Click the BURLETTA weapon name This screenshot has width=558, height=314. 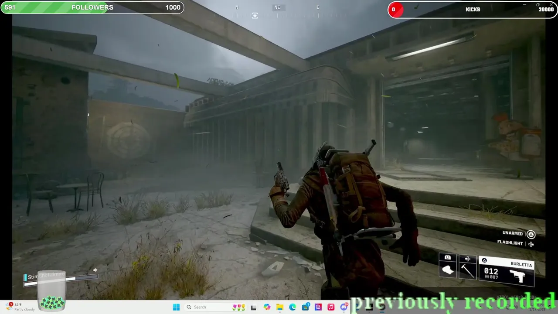[x=521, y=265]
